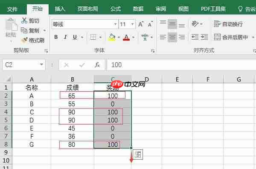Switch to the PDF工具集 tab

tap(213, 9)
